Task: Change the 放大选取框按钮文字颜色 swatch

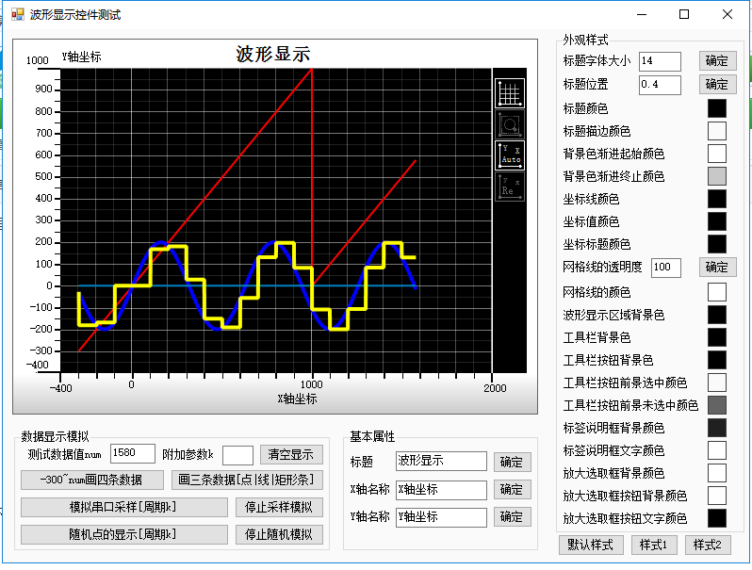Action: click(x=717, y=518)
